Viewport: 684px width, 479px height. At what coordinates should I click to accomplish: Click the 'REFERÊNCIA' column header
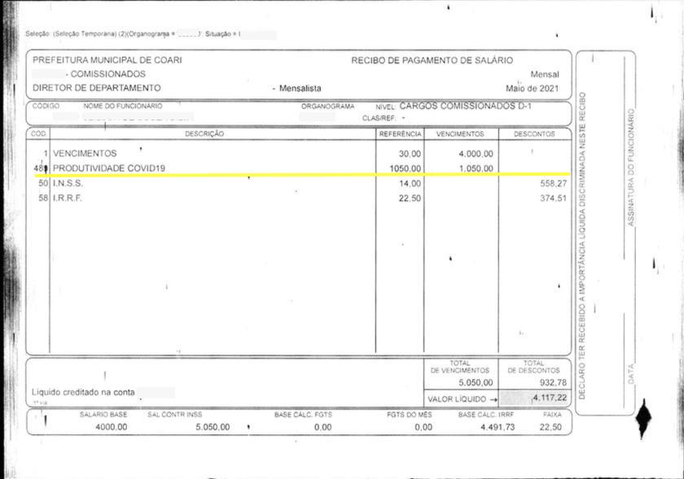(x=400, y=134)
